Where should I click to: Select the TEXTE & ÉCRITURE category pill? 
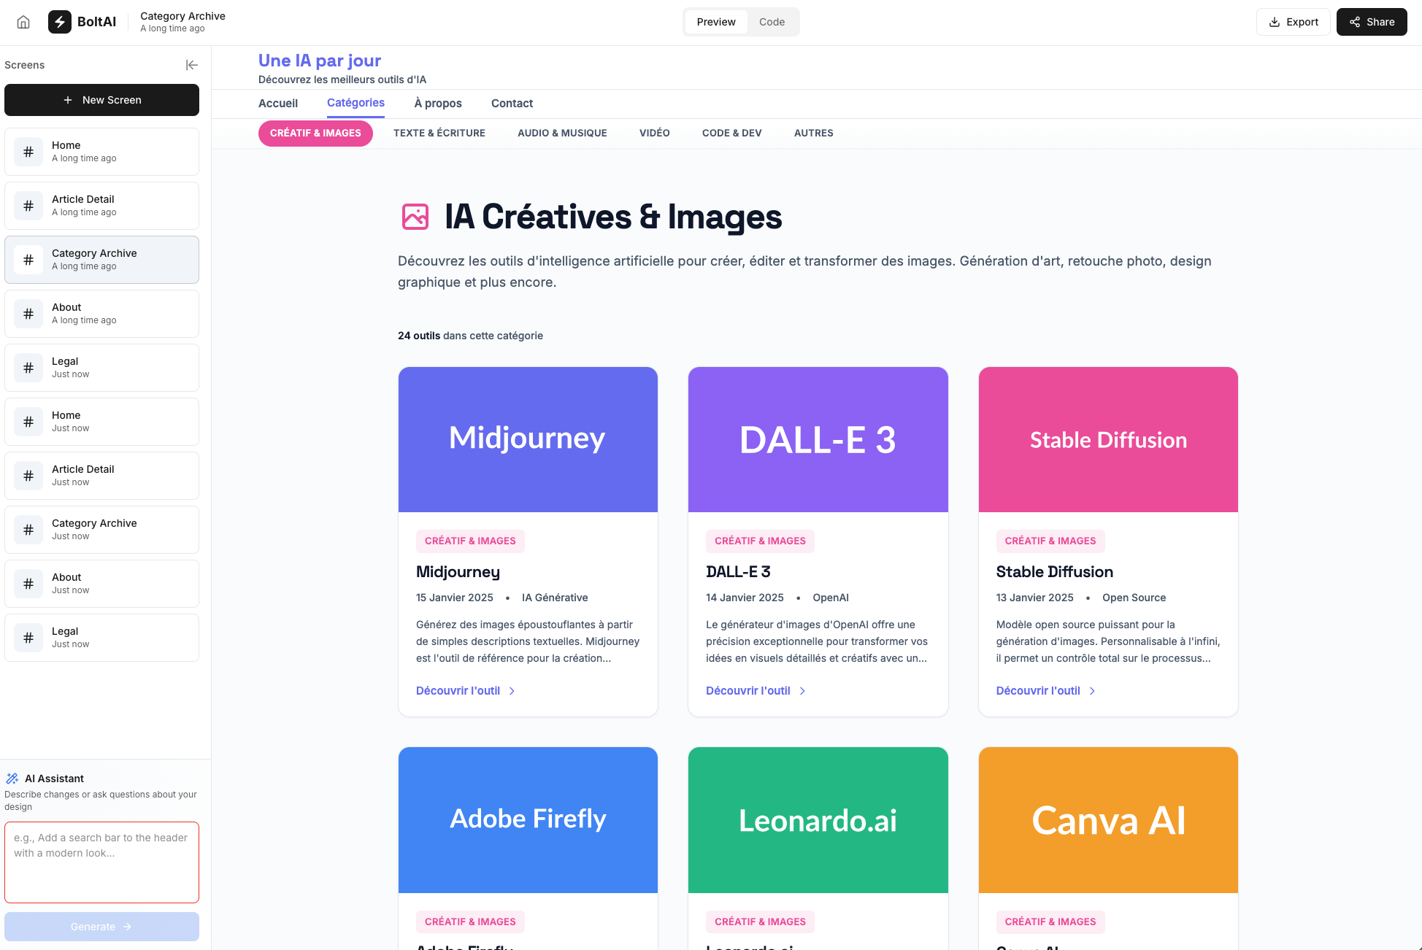click(439, 133)
